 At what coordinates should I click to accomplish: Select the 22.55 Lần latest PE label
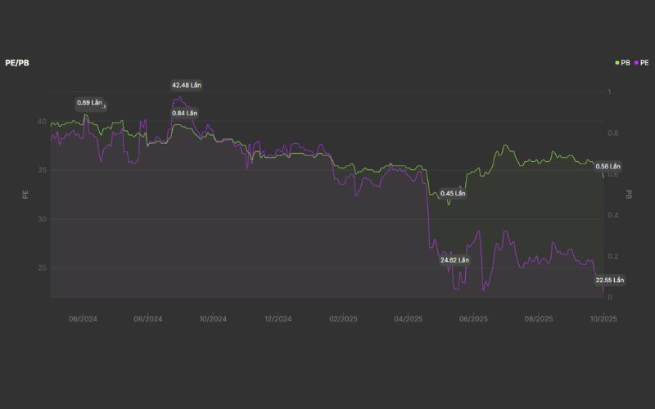(x=609, y=280)
